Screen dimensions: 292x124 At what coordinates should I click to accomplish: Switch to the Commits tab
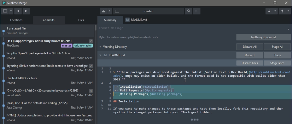pos(49,20)
